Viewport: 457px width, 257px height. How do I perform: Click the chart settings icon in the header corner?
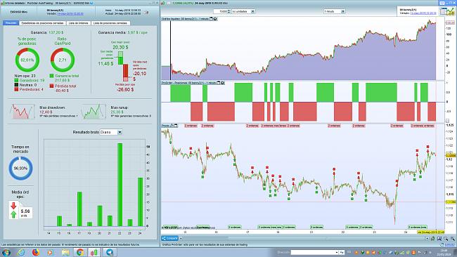[x=442, y=3]
